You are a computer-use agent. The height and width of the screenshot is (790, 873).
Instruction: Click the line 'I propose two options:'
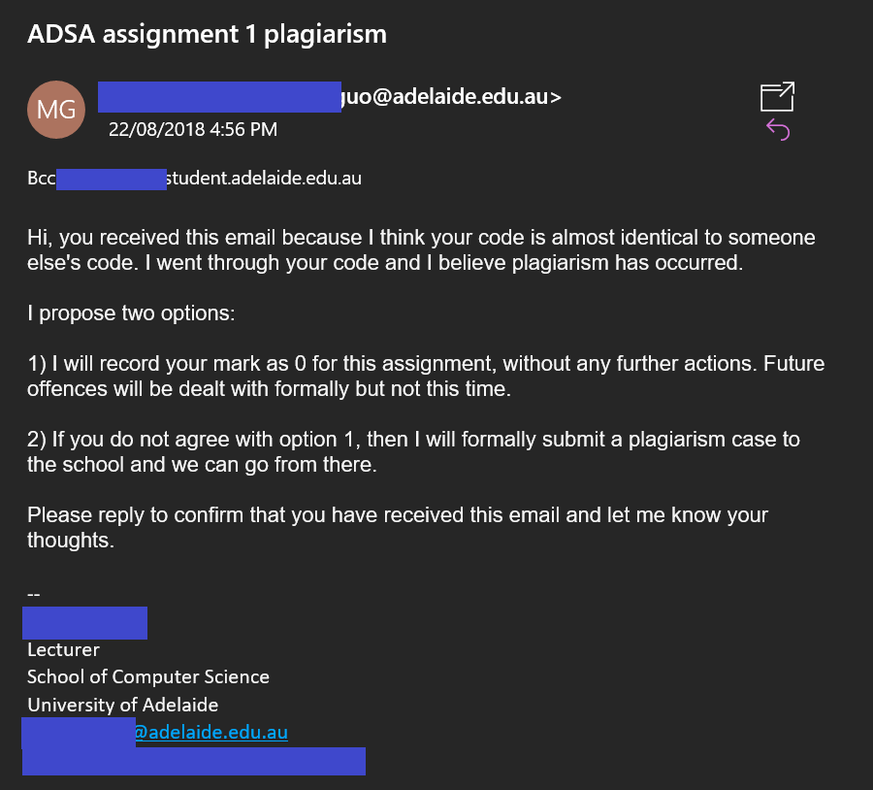131,313
